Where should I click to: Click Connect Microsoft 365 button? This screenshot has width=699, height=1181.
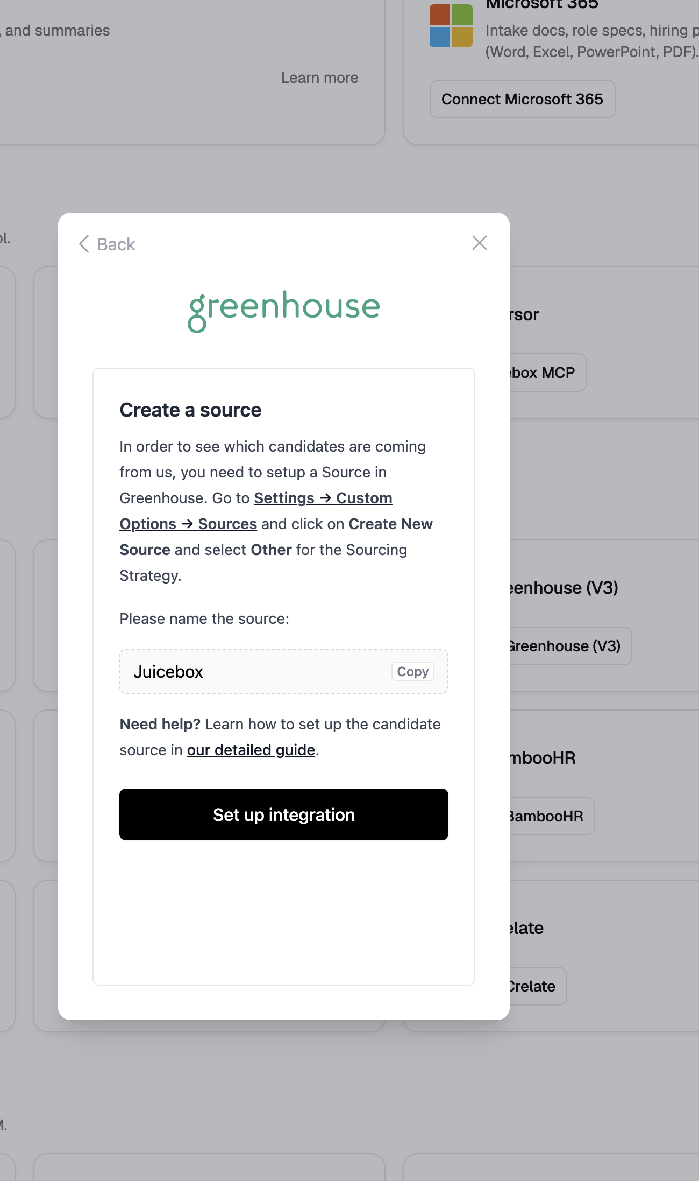(x=522, y=99)
